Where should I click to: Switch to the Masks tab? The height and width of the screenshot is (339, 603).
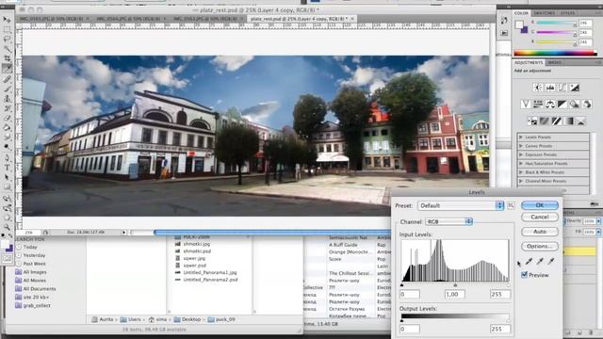(x=554, y=62)
